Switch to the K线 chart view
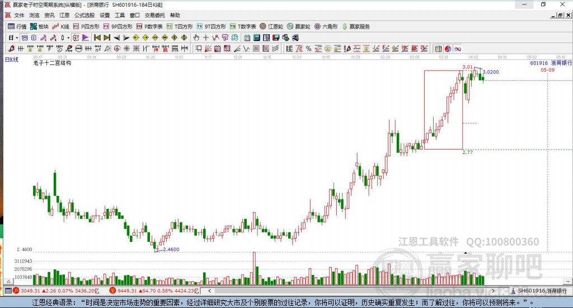This screenshot has height=308, width=573. point(60,26)
